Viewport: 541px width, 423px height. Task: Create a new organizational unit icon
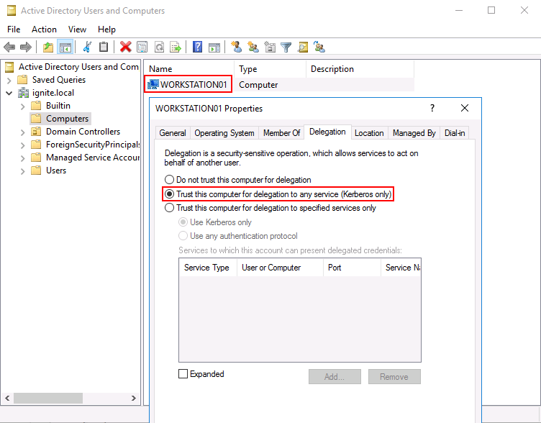(x=270, y=47)
